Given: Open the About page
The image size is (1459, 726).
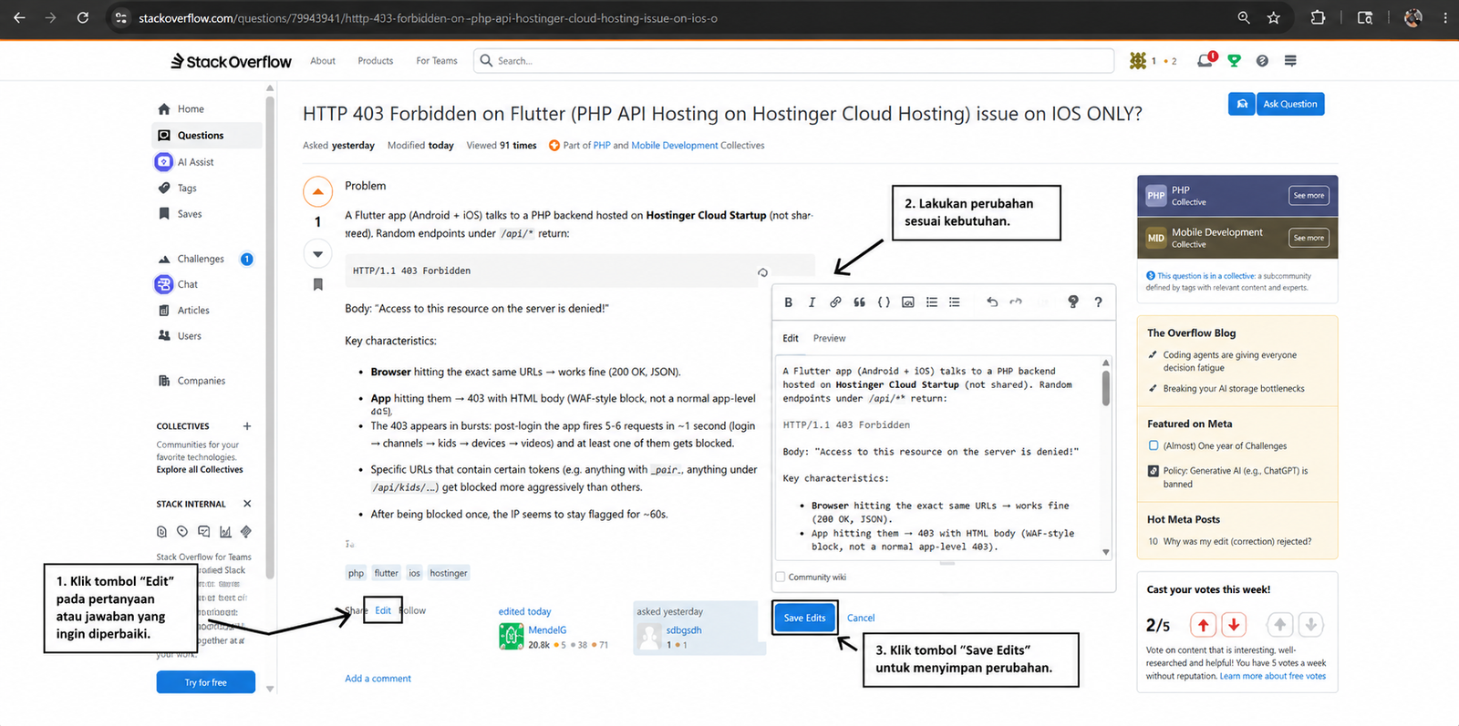Looking at the screenshot, I should tap(323, 61).
